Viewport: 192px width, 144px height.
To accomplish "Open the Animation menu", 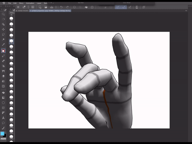I will 30,3.
